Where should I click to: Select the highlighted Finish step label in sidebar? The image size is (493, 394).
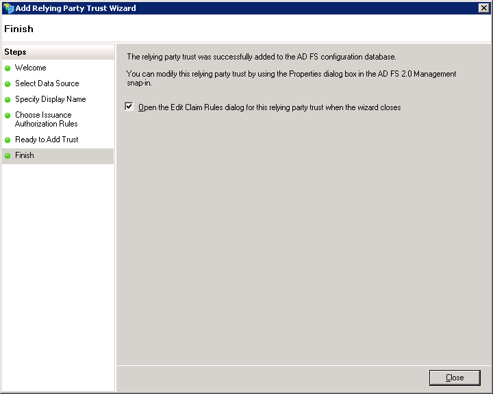[x=25, y=155]
